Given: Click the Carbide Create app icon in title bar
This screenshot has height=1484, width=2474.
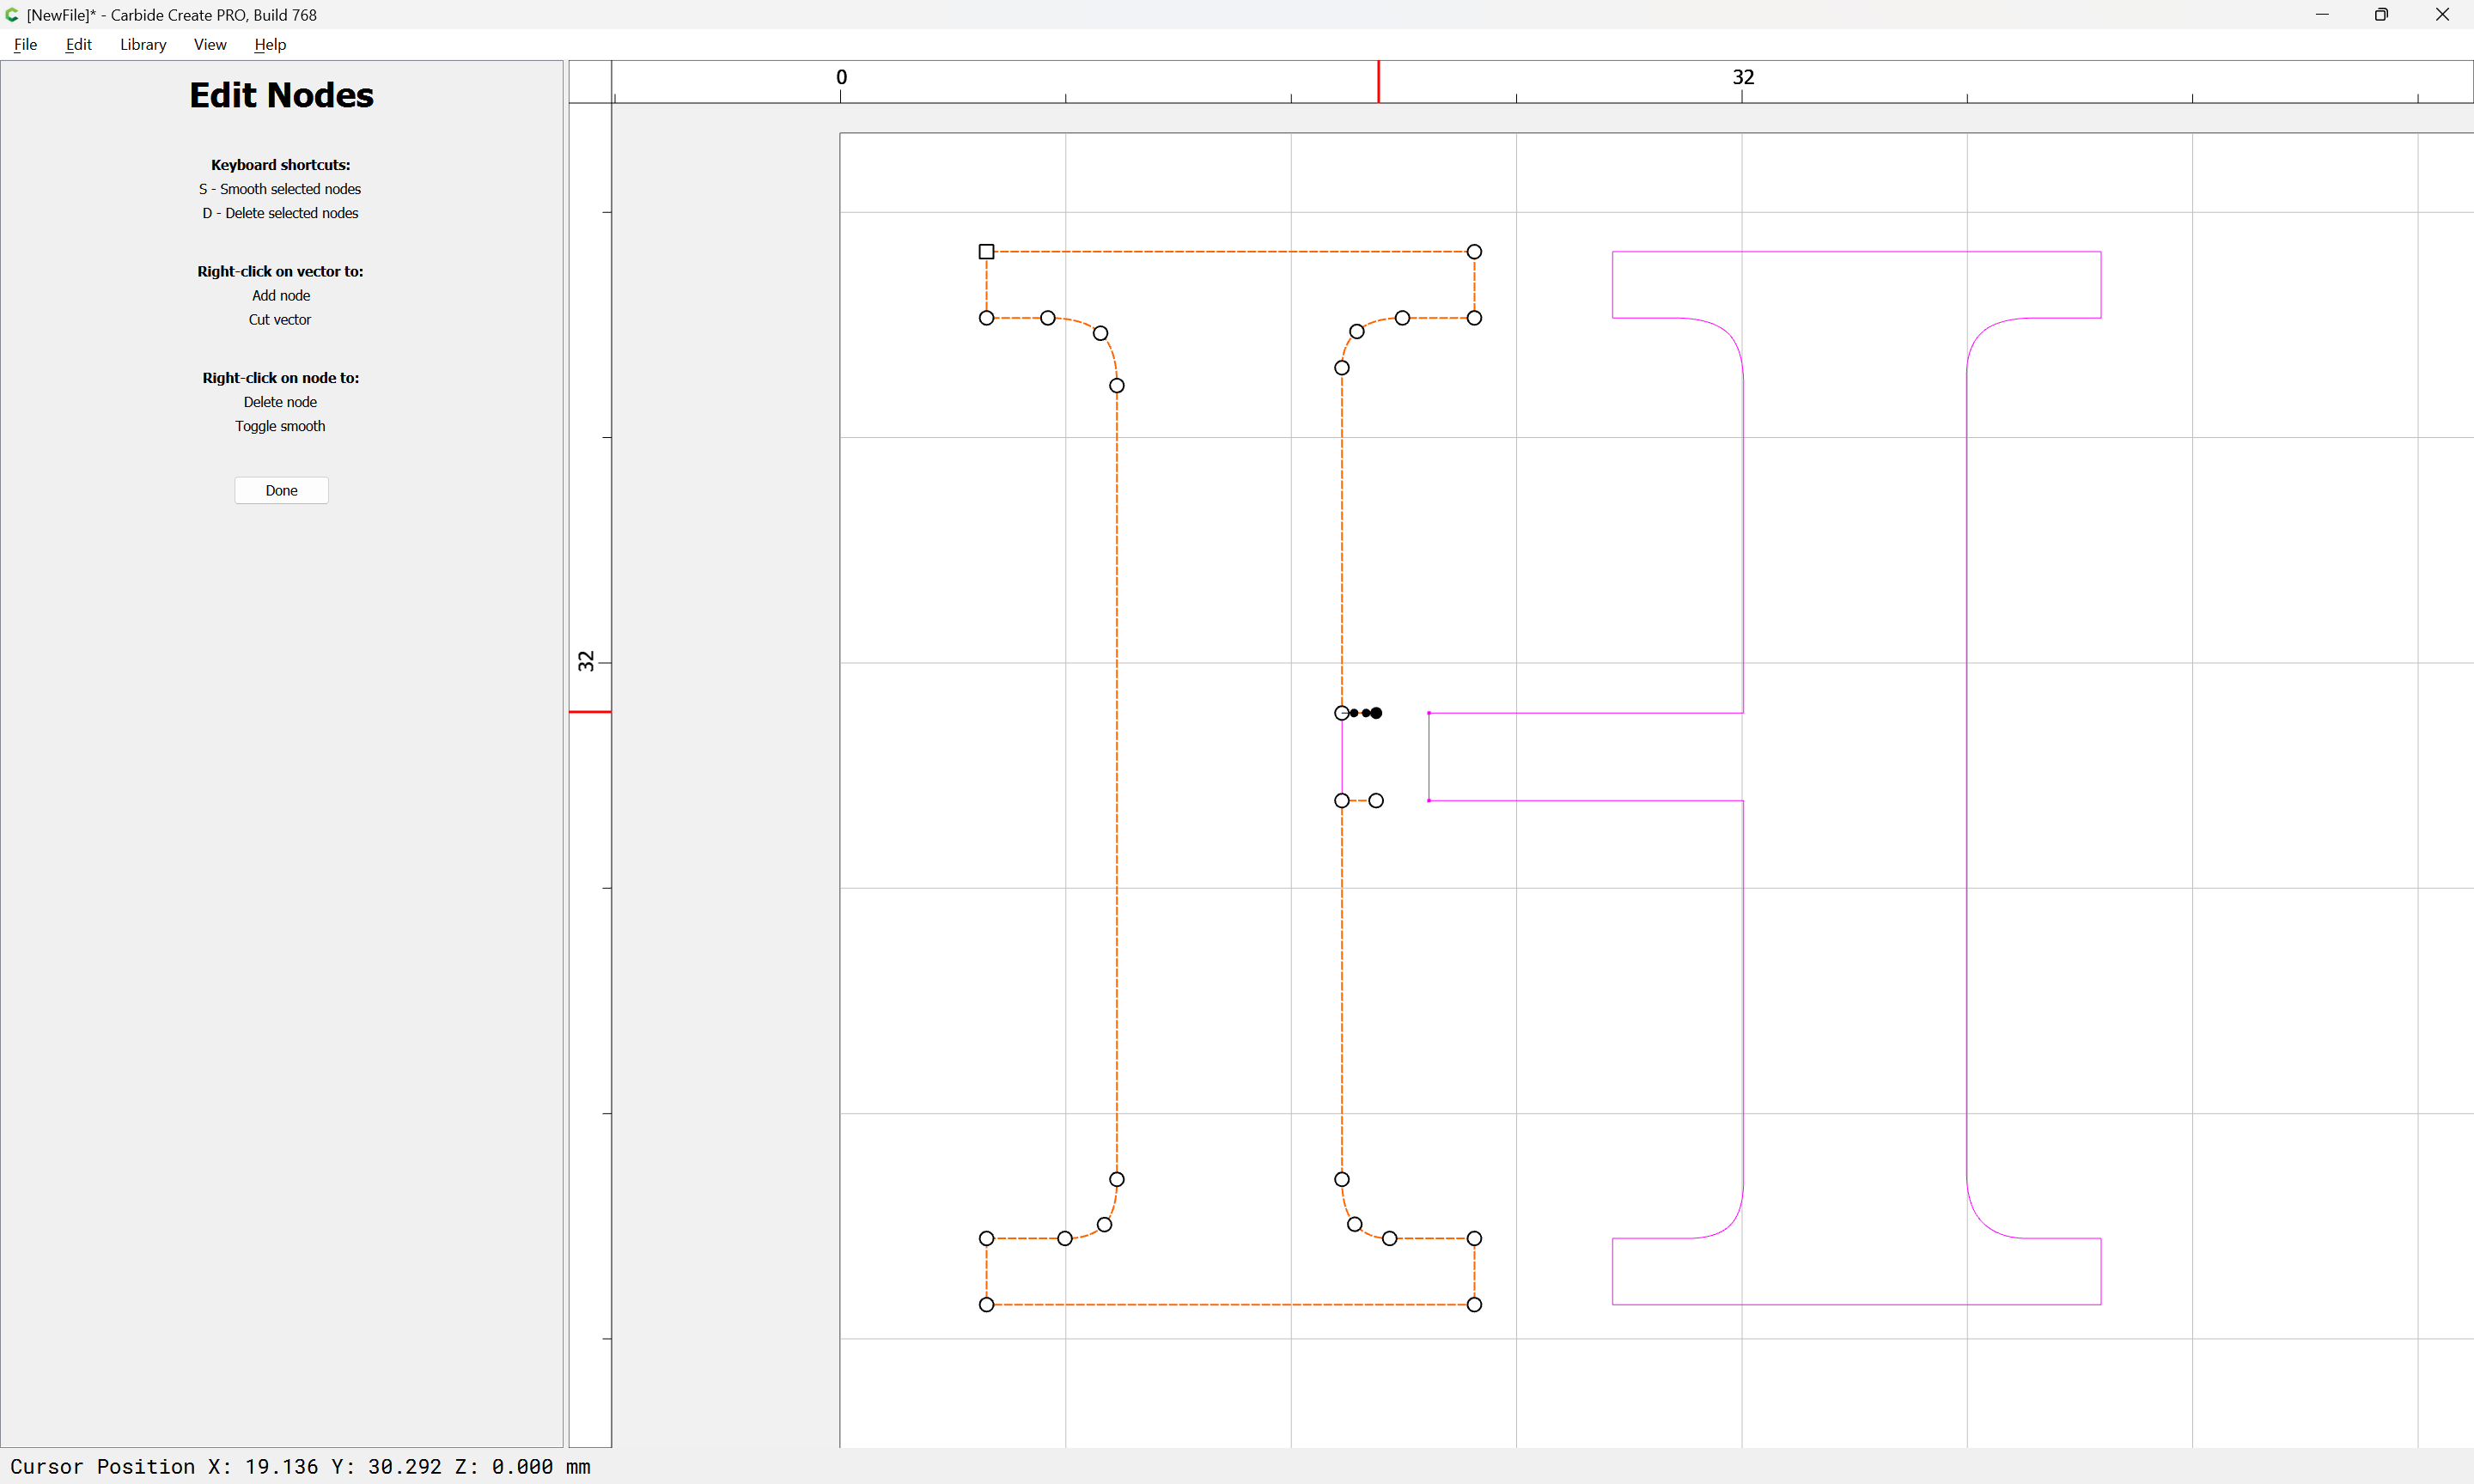Looking at the screenshot, I should click(12, 15).
